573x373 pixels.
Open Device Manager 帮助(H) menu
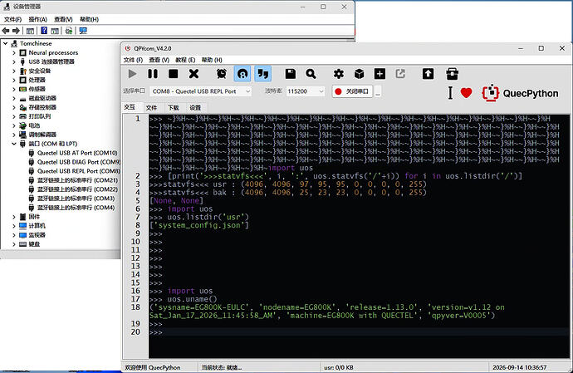[x=89, y=19]
